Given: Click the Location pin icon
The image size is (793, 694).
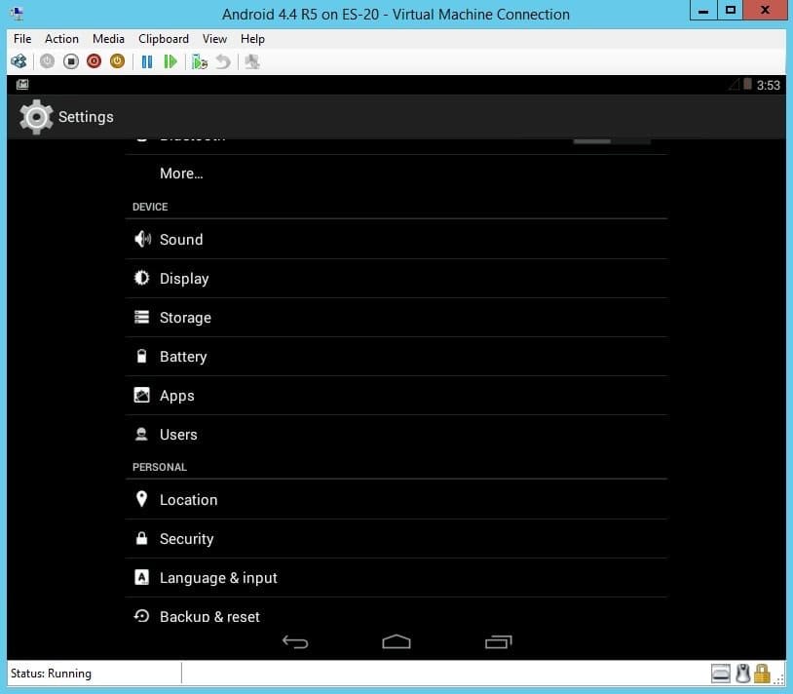Looking at the screenshot, I should point(141,499).
